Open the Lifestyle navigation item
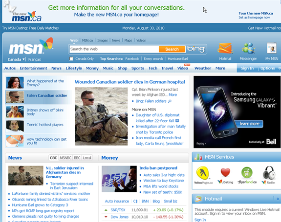 [74, 68]
